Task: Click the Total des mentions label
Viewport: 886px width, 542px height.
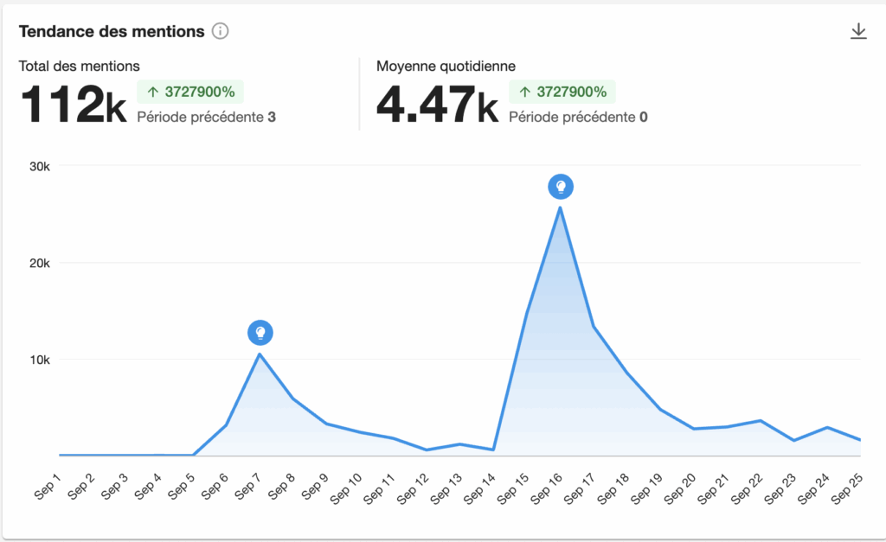Action: [80, 66]
